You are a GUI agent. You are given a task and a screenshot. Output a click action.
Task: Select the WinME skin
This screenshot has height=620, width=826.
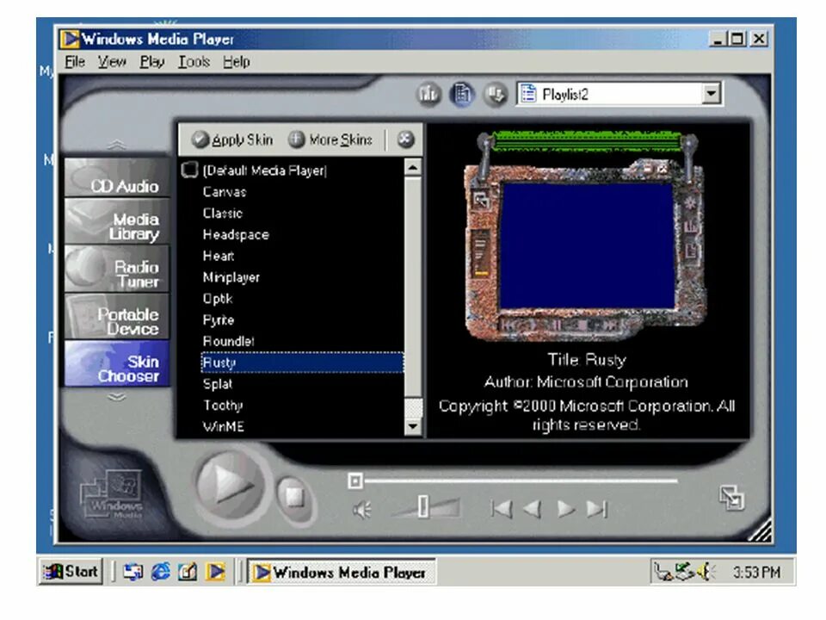point(224,426)
